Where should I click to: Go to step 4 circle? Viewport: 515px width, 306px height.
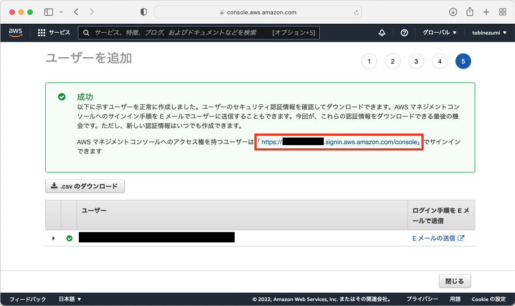point(440,61)
